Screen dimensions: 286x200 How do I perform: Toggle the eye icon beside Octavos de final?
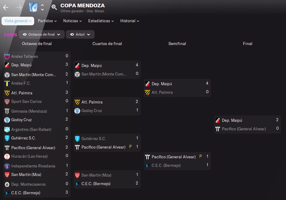point(25,34)
